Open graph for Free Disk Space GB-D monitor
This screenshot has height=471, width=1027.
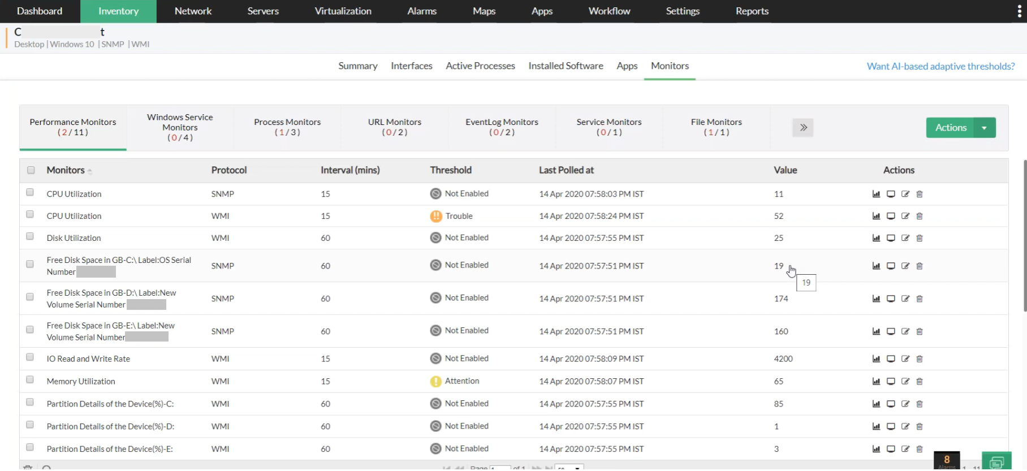[876, 299]
